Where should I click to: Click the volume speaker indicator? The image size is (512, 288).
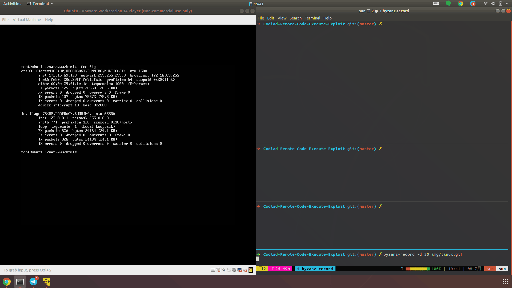(493, 4)
